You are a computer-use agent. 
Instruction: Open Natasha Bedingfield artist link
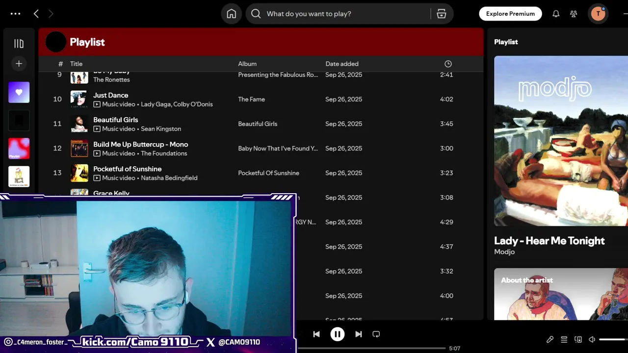[x=169, y=178]
